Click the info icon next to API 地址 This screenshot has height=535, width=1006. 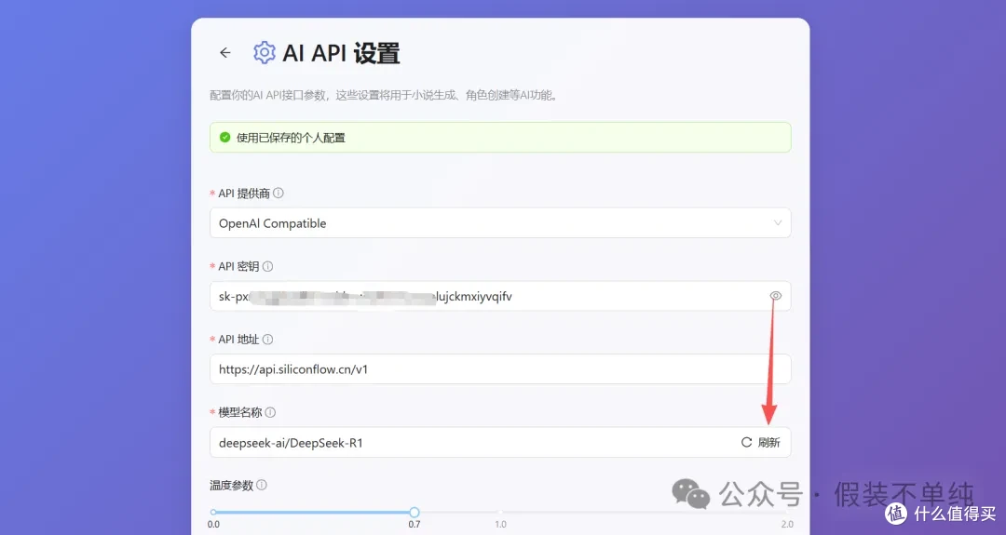point(267,339)
